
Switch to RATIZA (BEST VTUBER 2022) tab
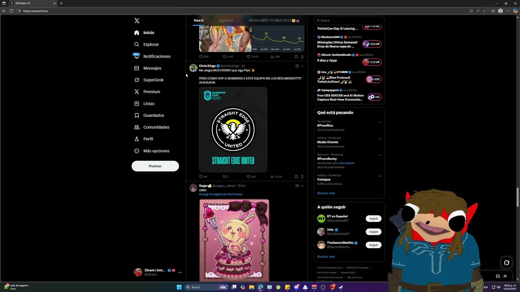tap(274, 20)
